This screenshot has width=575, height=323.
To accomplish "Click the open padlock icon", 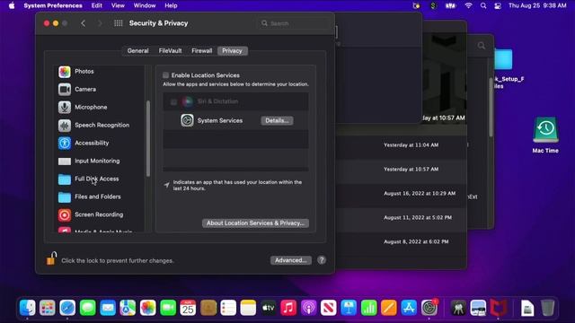I will [x=51, y=258].
